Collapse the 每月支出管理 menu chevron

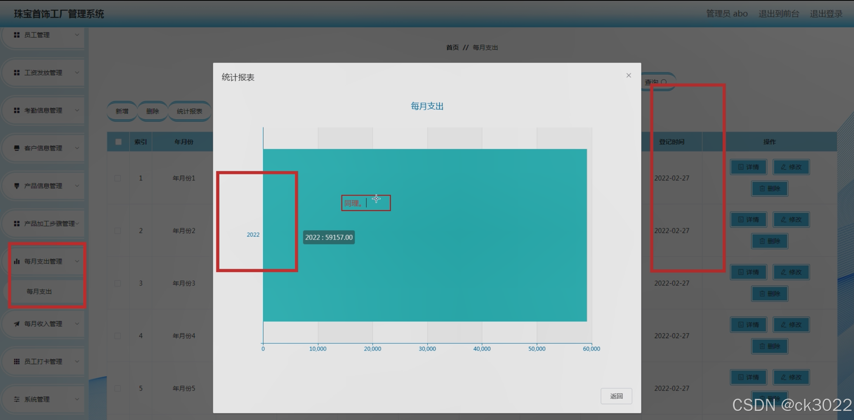77,261
